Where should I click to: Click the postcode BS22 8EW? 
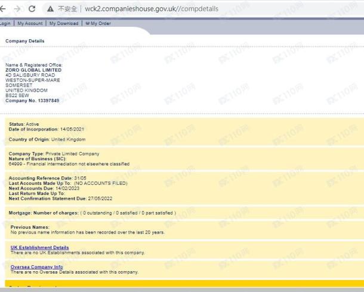17,95
